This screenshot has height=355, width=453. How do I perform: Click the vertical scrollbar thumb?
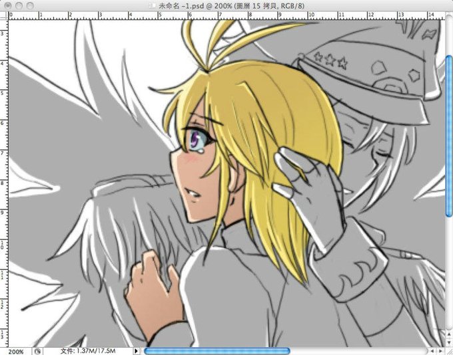pos(449,136)
